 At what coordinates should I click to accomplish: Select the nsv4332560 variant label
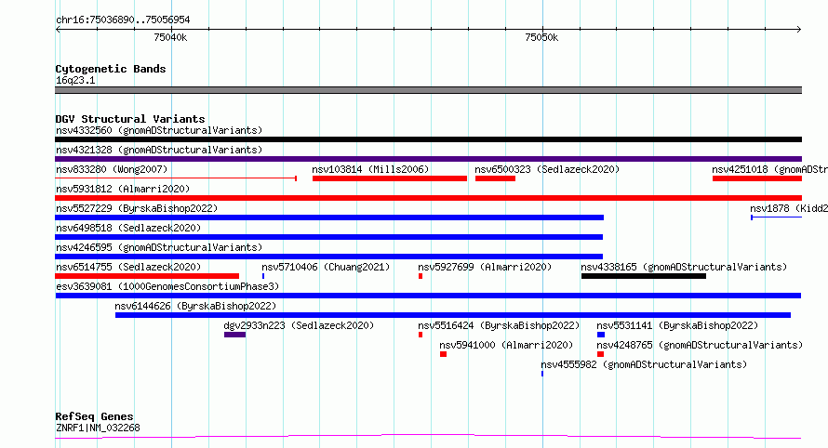coord(159,130)
